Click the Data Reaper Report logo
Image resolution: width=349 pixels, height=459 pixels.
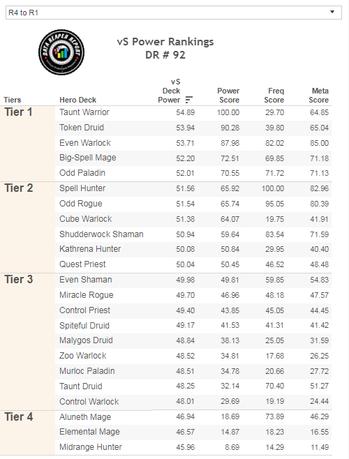61,52
